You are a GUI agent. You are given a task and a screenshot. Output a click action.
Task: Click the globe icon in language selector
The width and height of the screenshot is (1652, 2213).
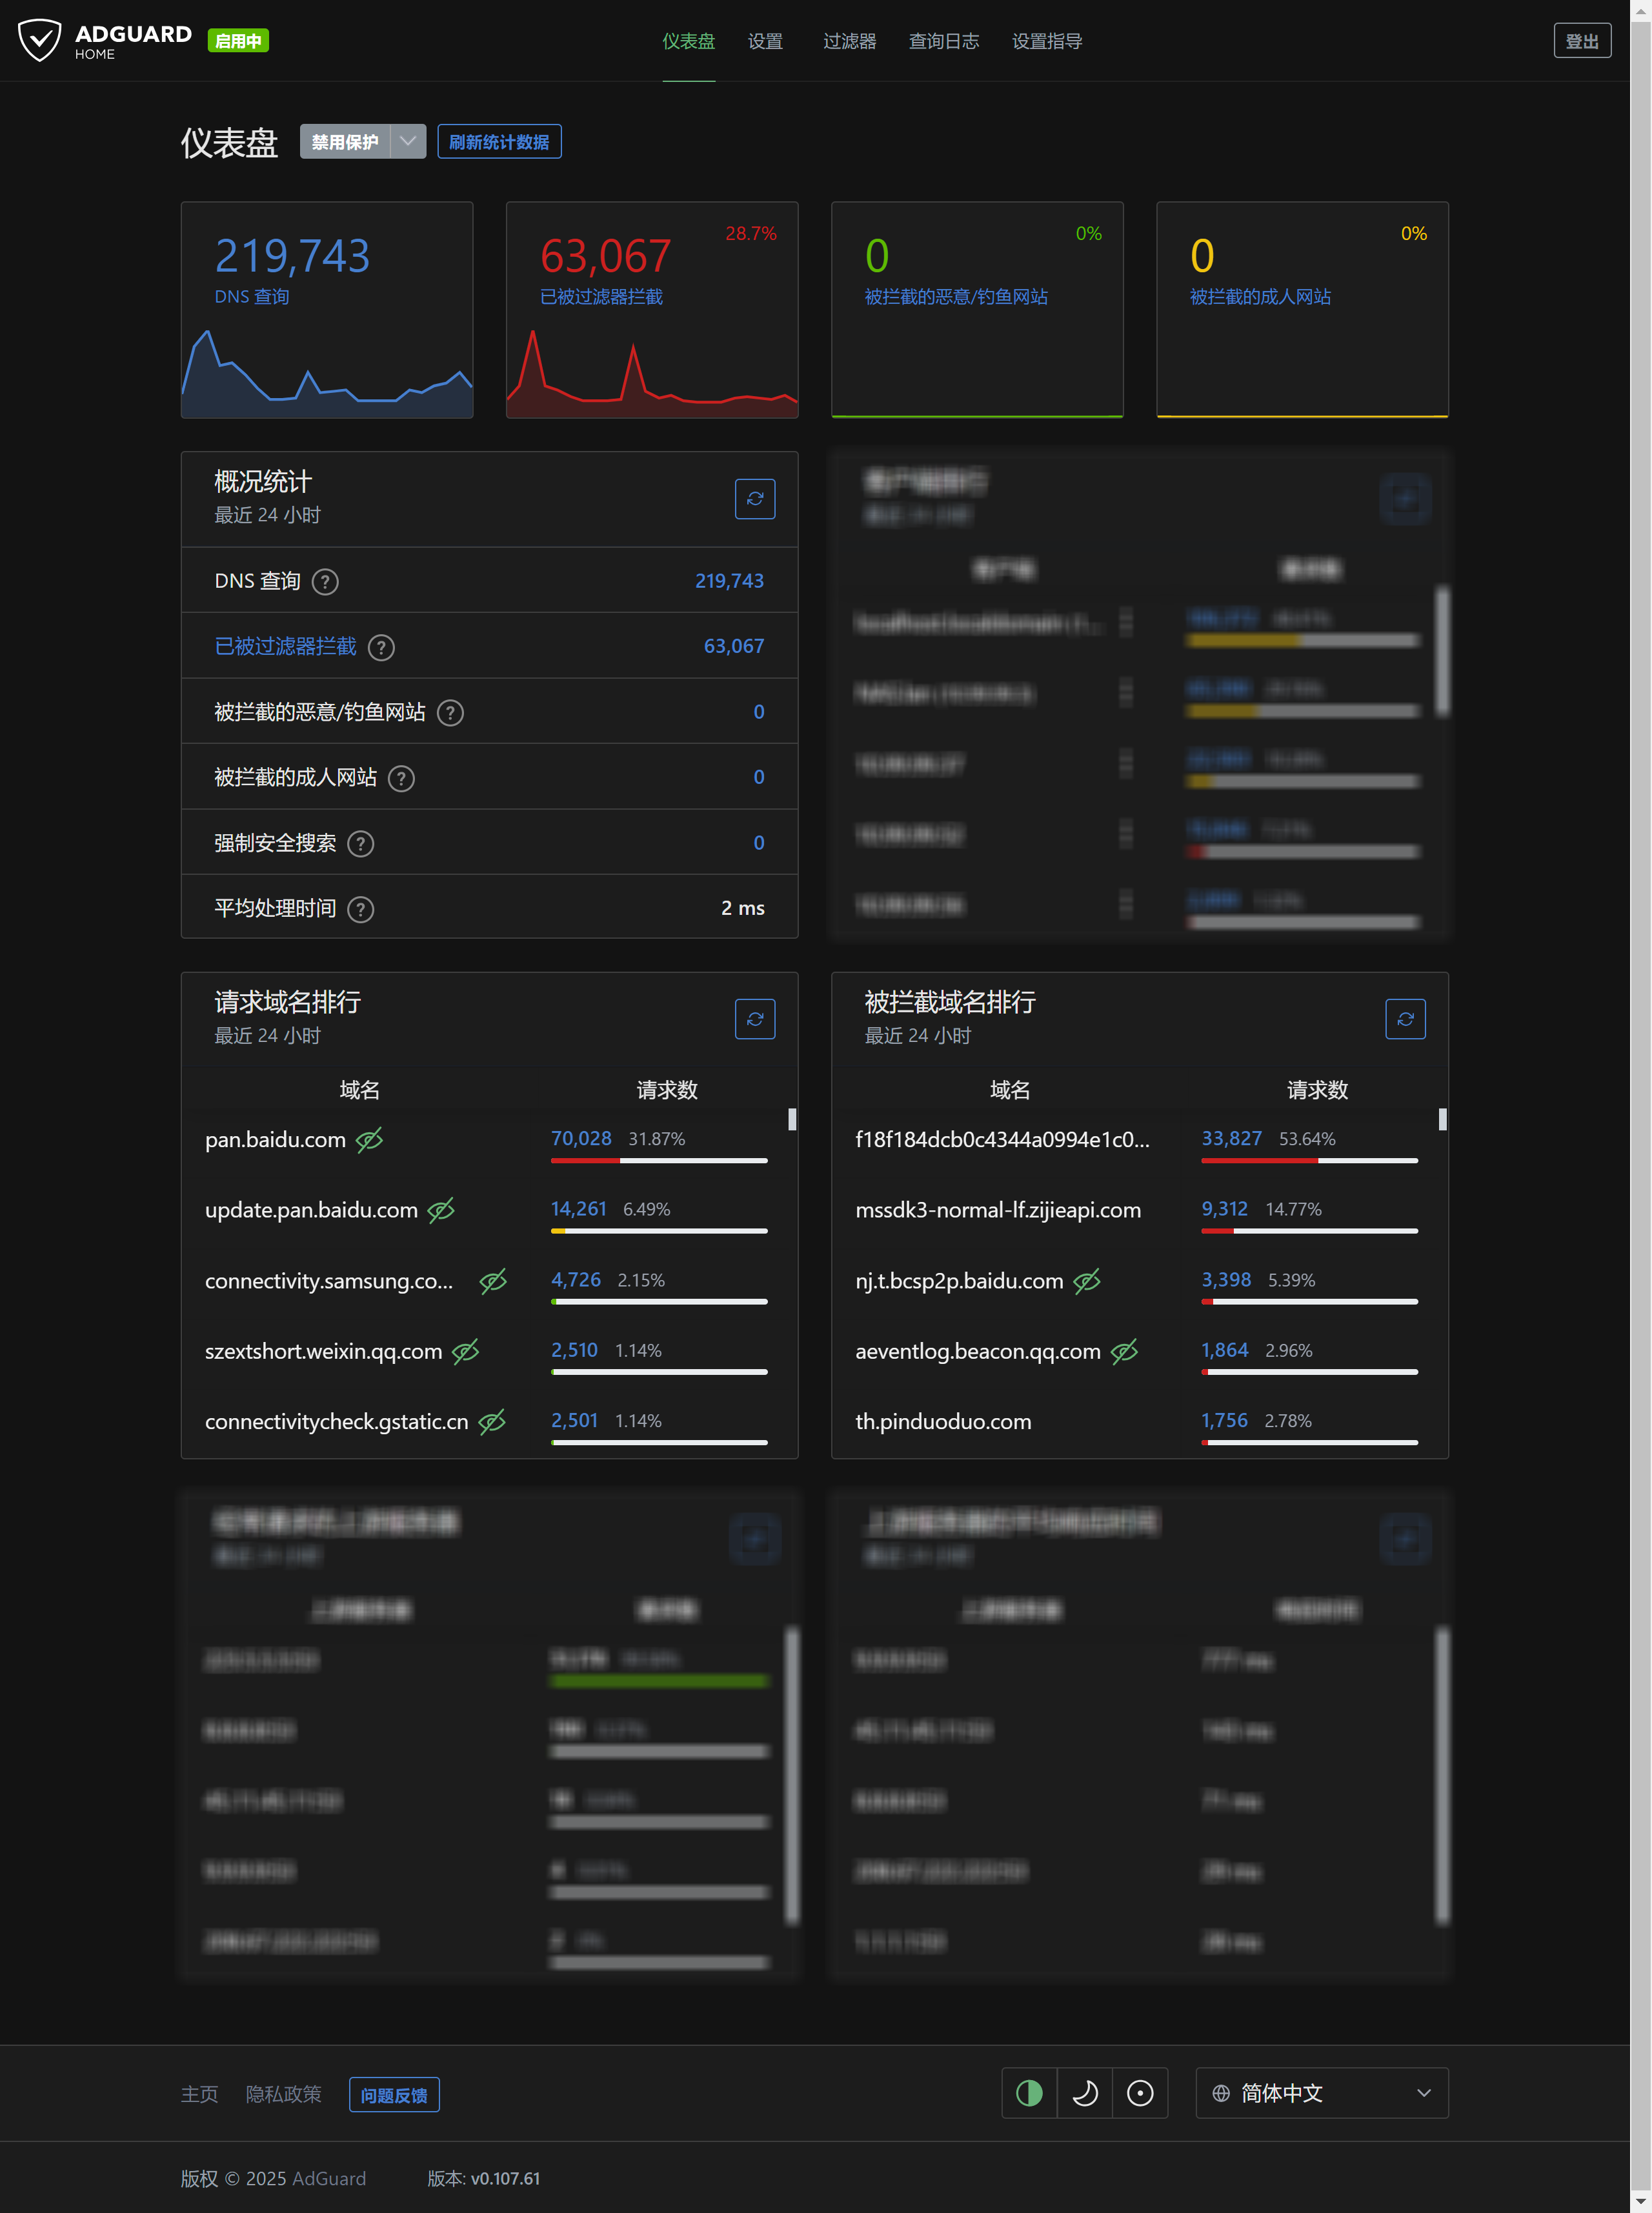click(1221, 2093)
